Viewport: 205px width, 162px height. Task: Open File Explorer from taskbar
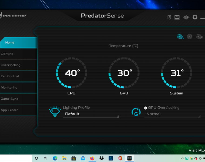pos(64,158)
